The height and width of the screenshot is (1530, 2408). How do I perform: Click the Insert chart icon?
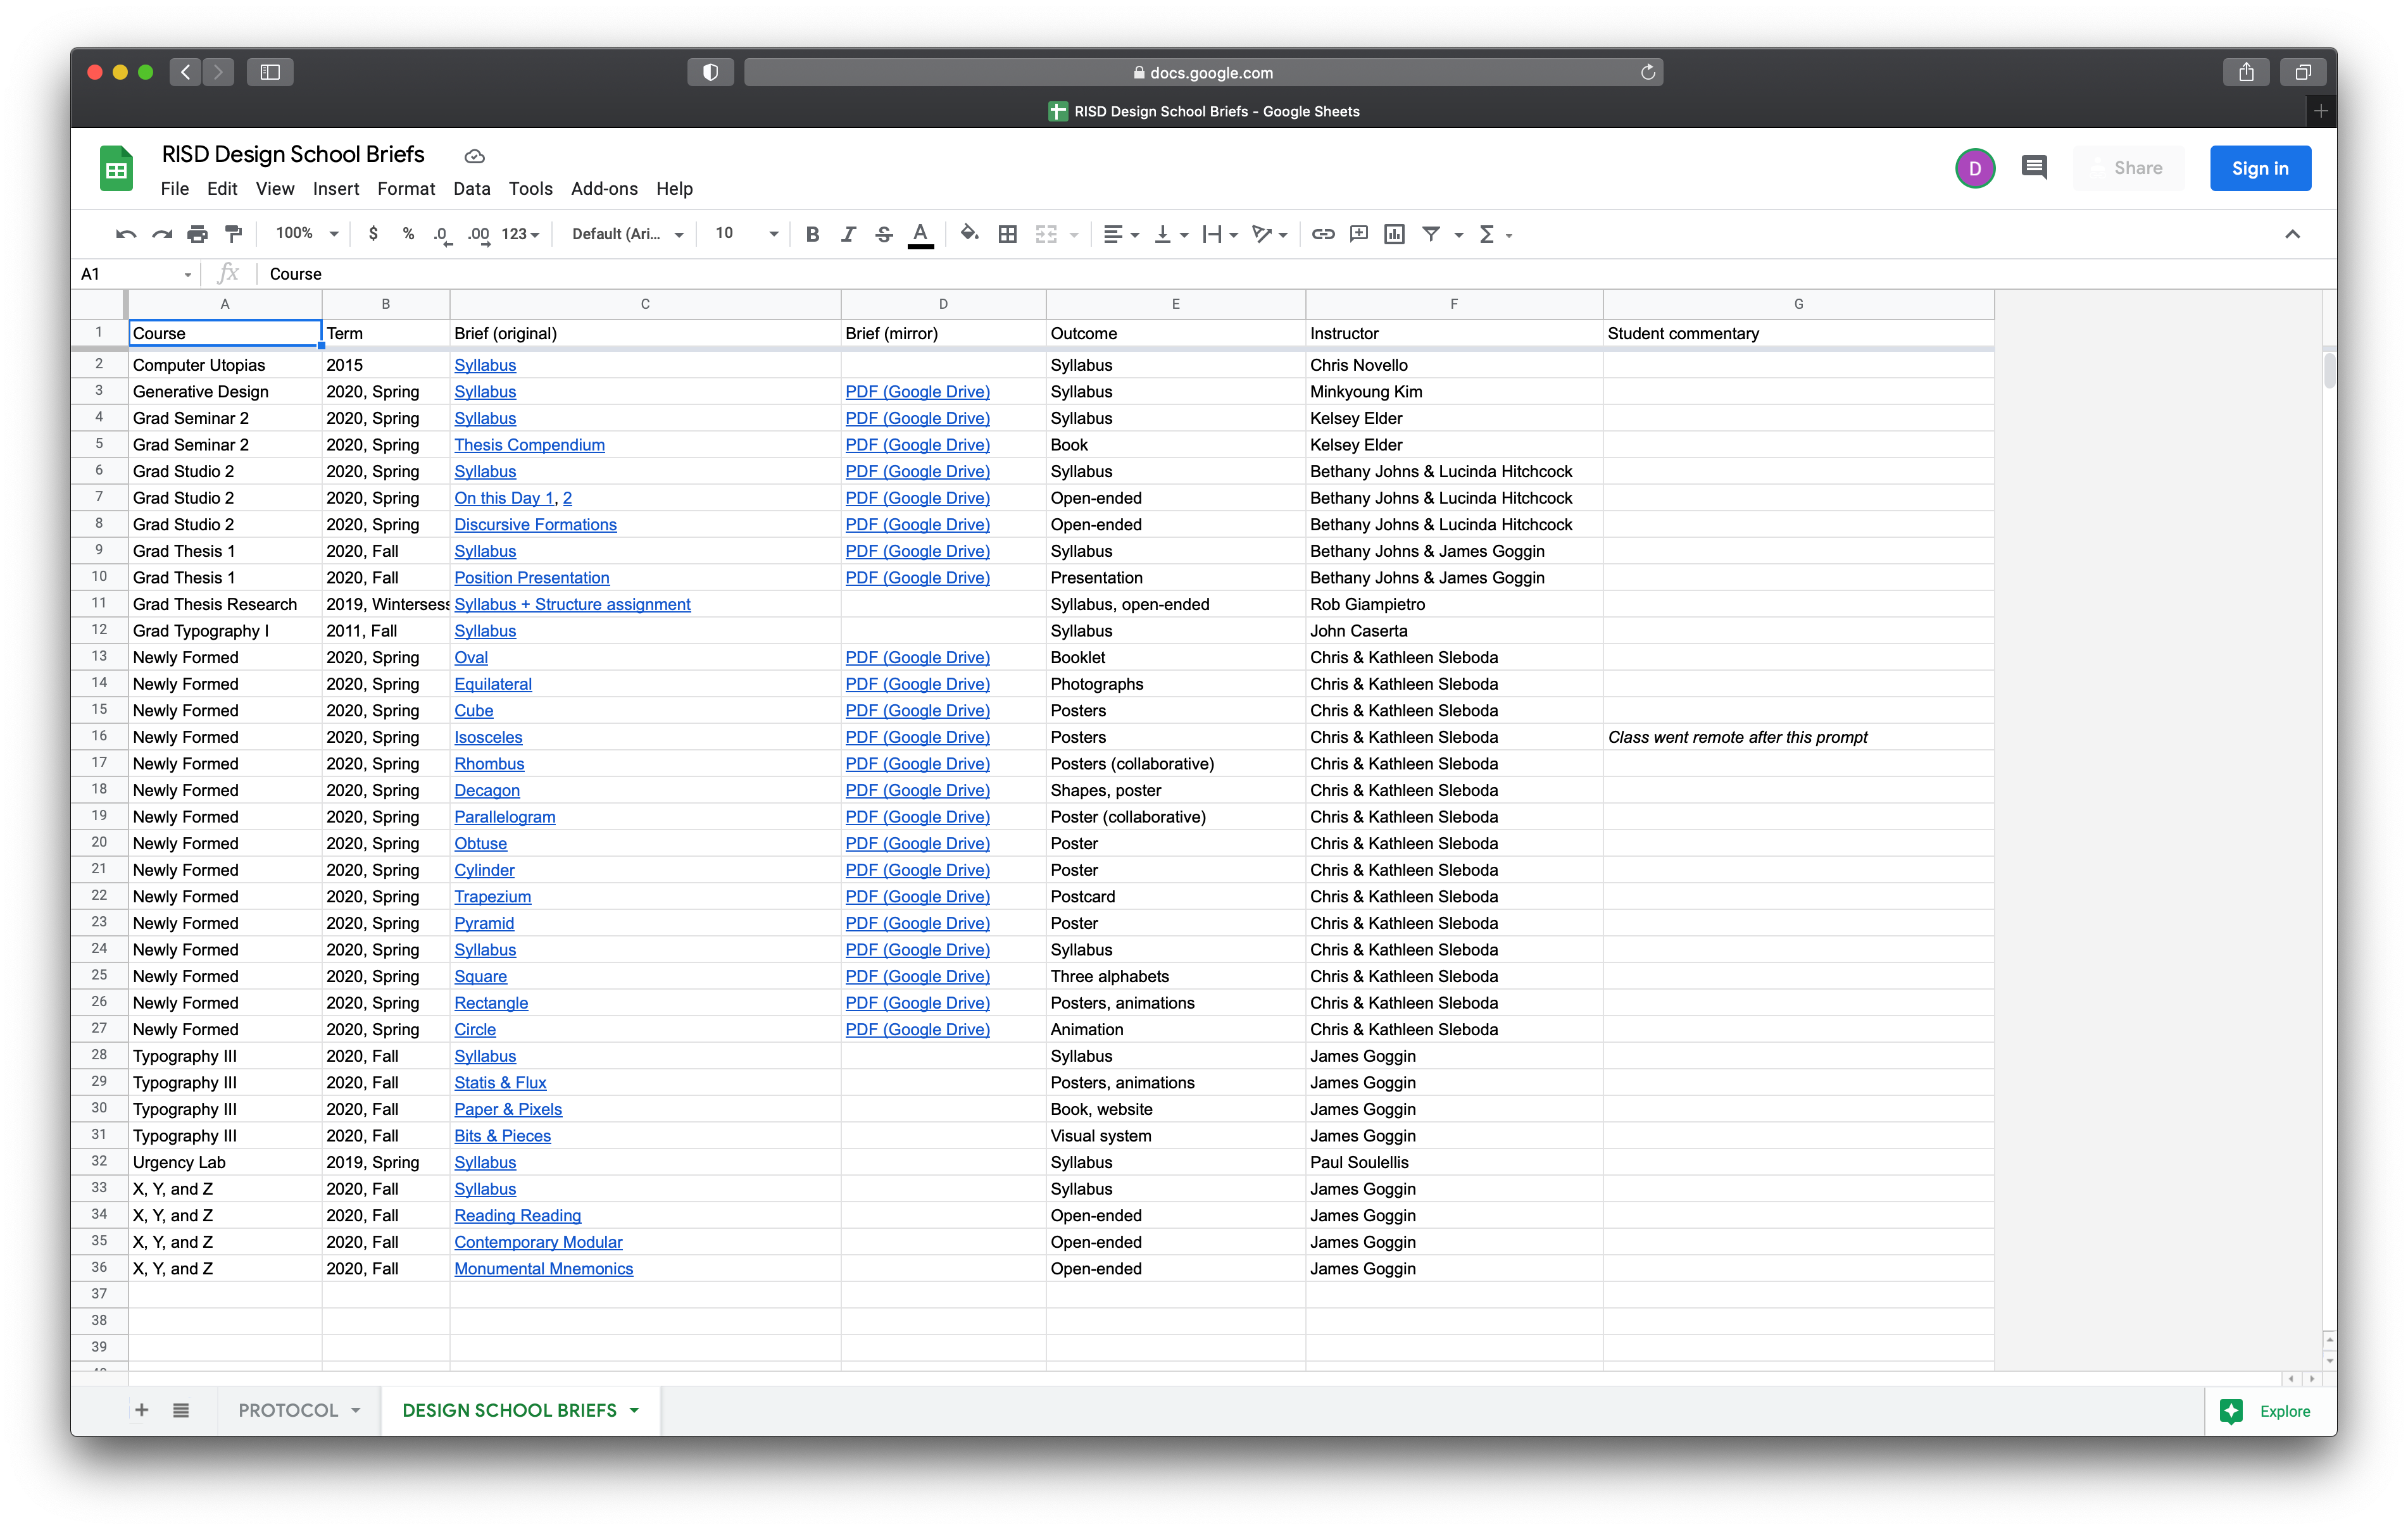[1395, 234]
